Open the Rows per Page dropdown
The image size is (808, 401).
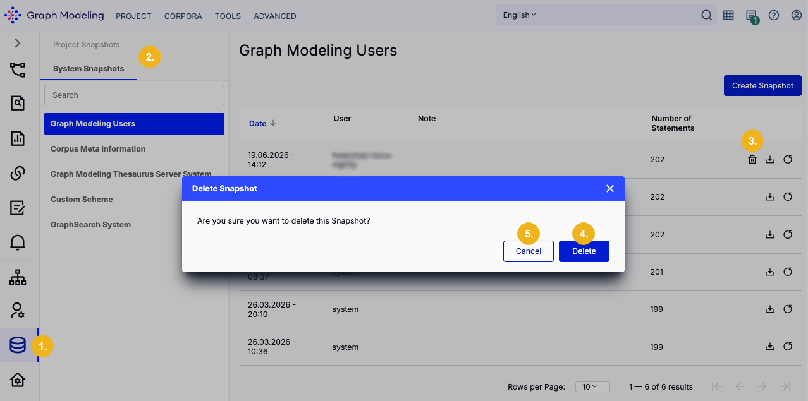(x=592, y=386)
